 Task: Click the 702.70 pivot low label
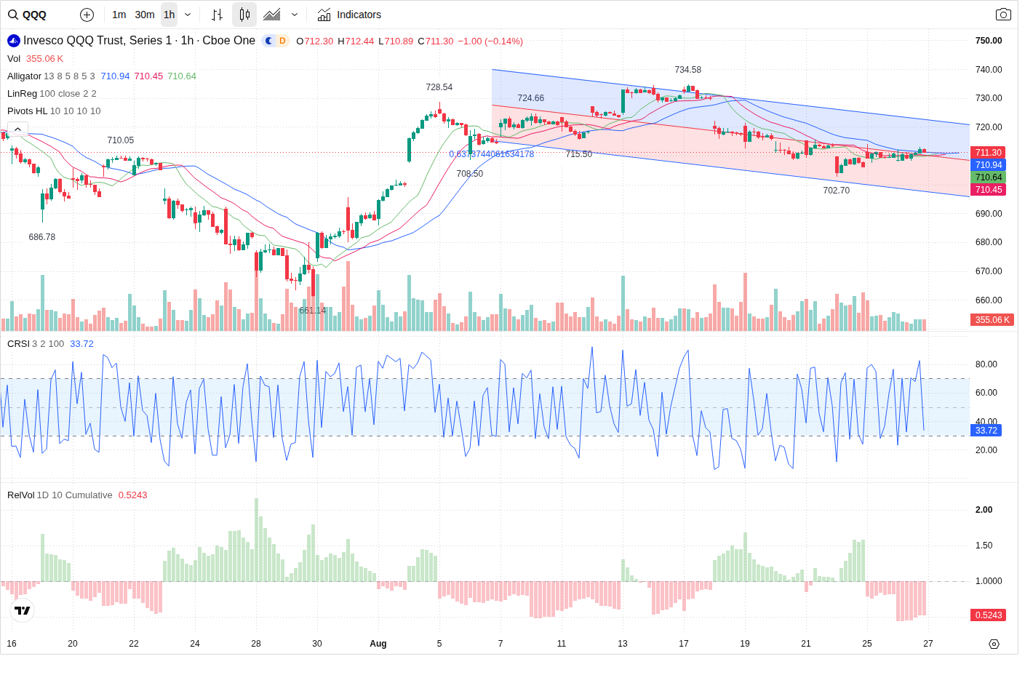[x=836, y=191]
